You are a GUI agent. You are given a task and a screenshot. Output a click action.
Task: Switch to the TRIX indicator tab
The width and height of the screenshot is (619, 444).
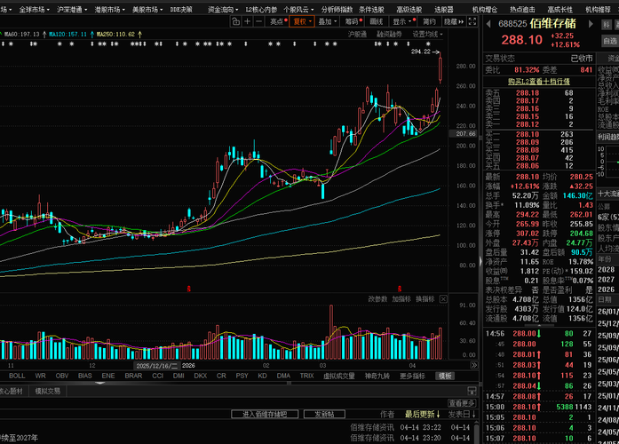(306, 376)
